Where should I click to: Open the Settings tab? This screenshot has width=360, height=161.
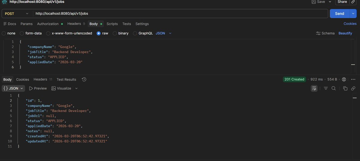click(x=142, y=24)
